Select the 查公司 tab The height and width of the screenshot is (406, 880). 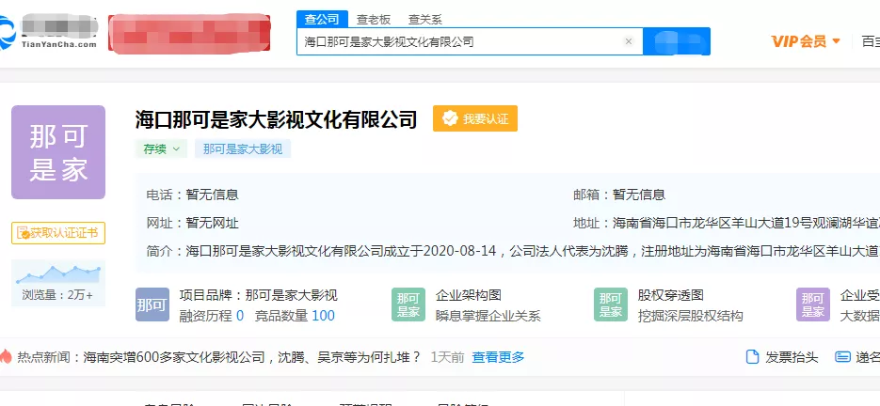[x=322, y=19]
